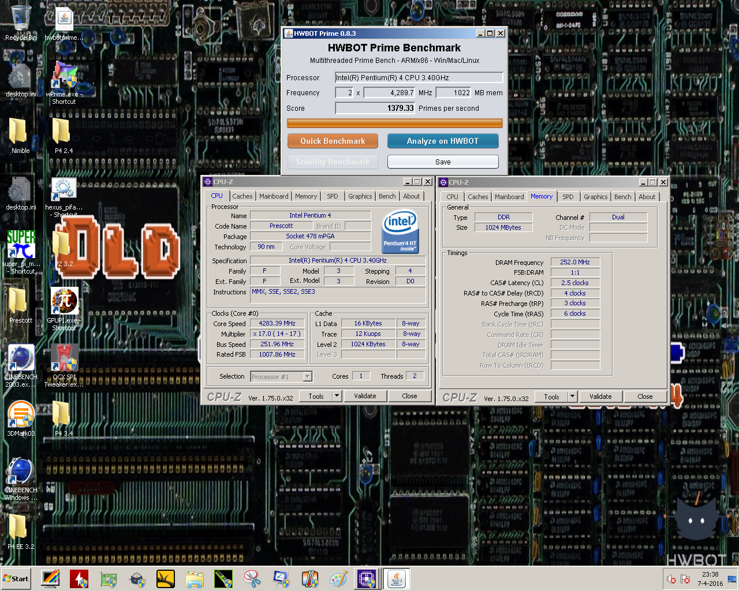Open About tab in right CPU-Z window

click(x=647, y=197)
